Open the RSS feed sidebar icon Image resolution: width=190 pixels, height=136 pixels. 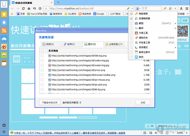coord(4,30)
